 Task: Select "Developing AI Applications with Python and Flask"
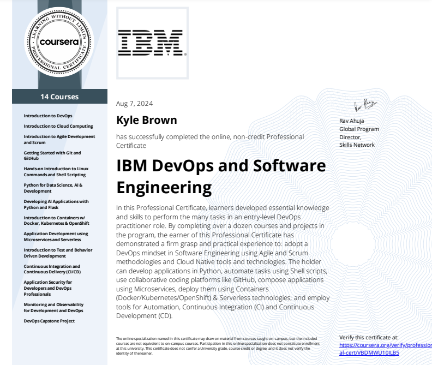tap(56, 204)
